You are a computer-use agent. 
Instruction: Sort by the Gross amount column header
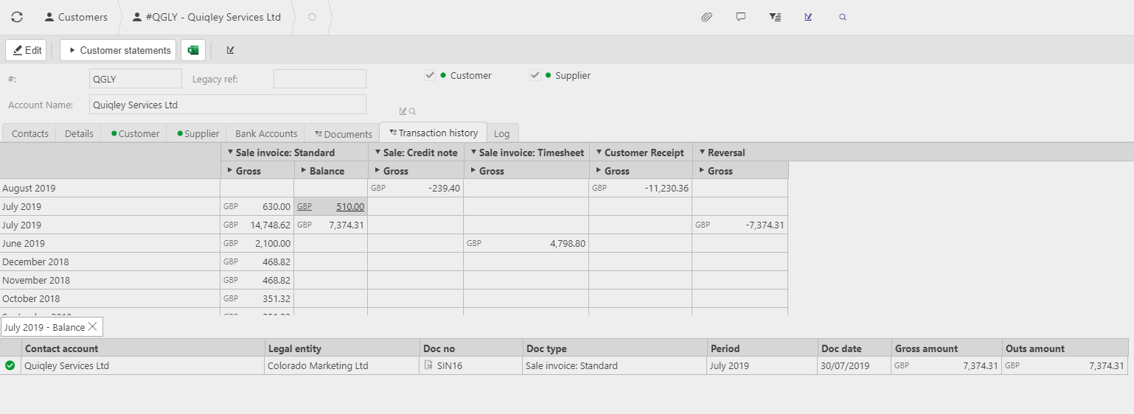pyautogui.click(x=946, y=348)
